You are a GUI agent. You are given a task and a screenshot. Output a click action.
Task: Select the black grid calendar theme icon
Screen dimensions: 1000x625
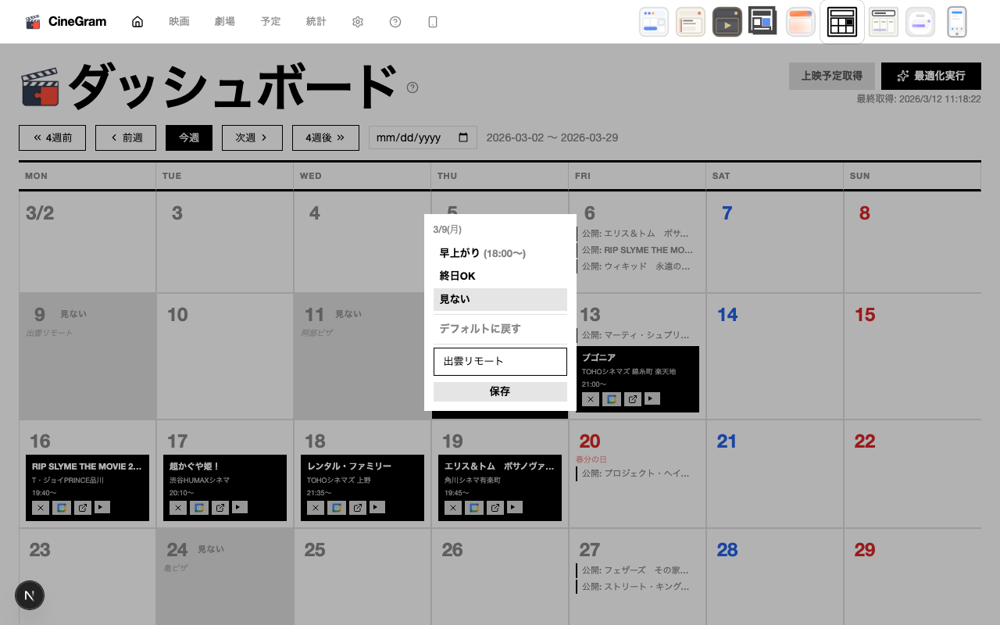842,22
